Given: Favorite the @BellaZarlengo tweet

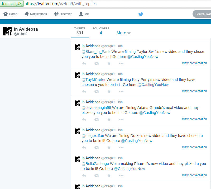Looking at the screenshot, I should click(x=109, y=175).
